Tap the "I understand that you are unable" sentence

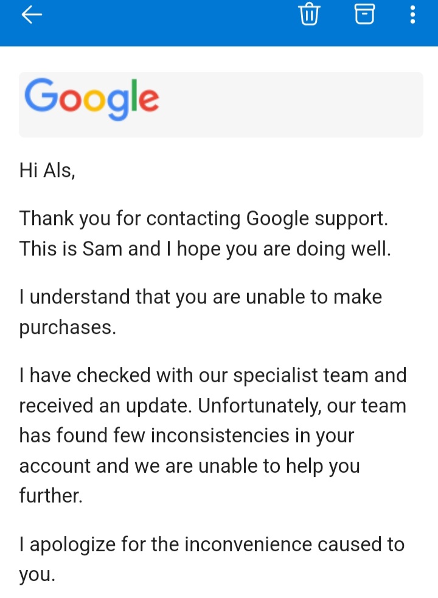[x=201, y=297]
